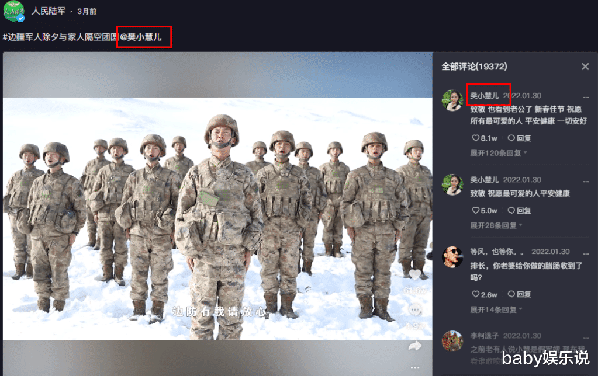The height and width of the screenshot is (376, 598).
Task: Open more options dots below share icon
Action: [415, 368]
